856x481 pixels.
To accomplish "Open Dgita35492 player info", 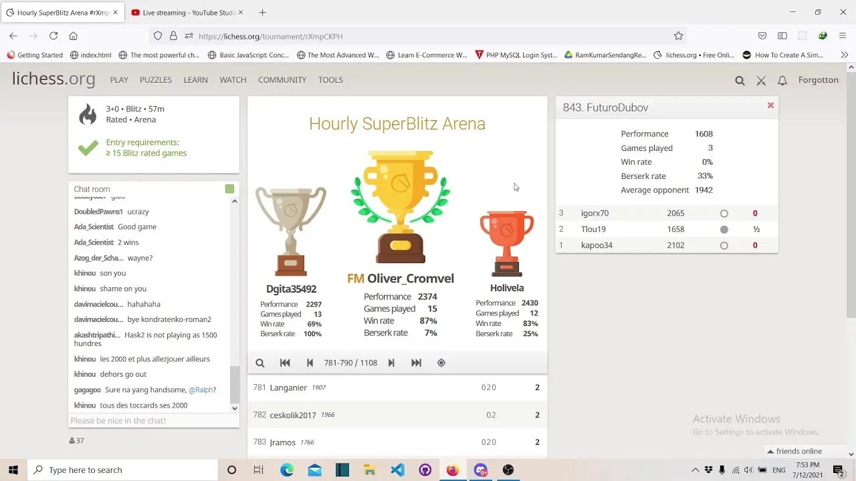I will (x=291, y=289).
